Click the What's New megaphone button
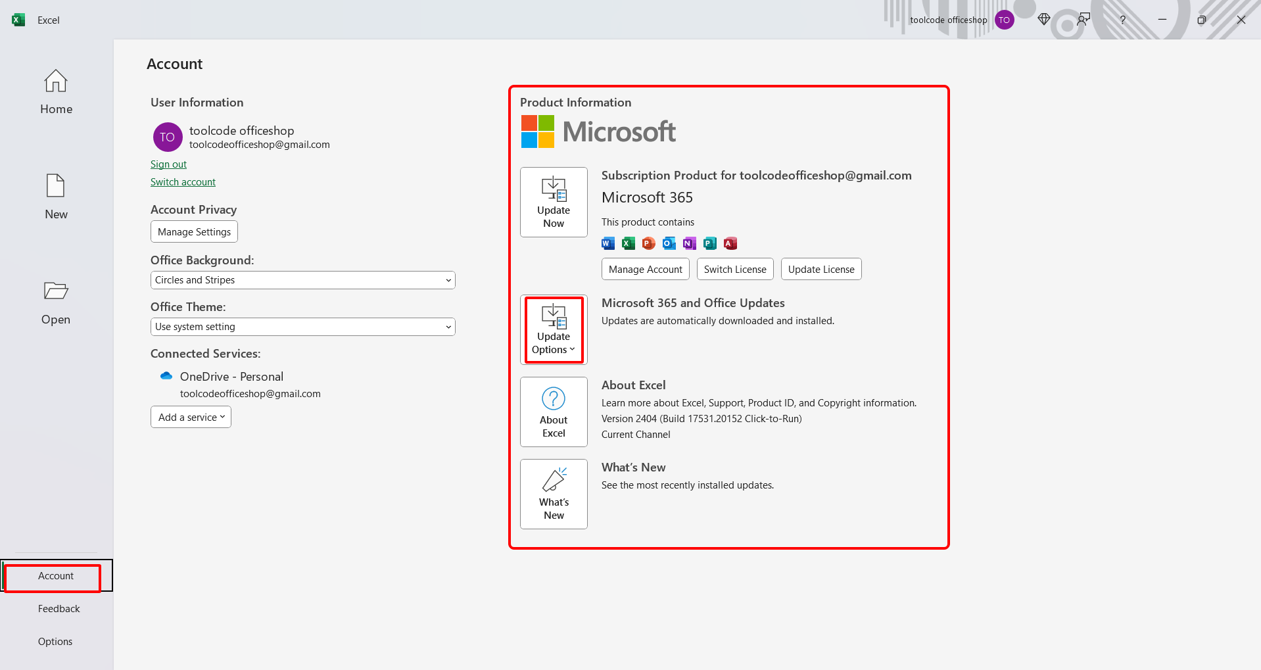1261x670 pixels. tap(554, 494)
